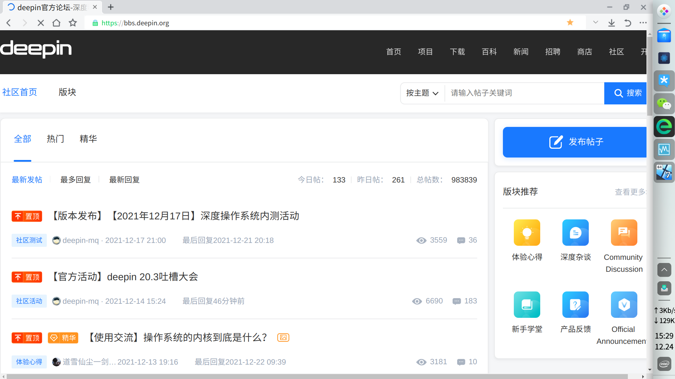
Task: Stop loading the page
Action: click(x=41, y=23)
